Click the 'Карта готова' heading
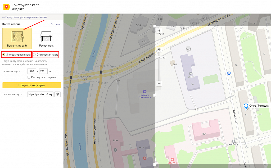This screenshot has width=271, height=168. tap(11, 24)
